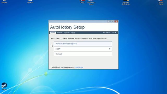
Task: Select the Steam desktop icon
Action: tap(4, 86)
